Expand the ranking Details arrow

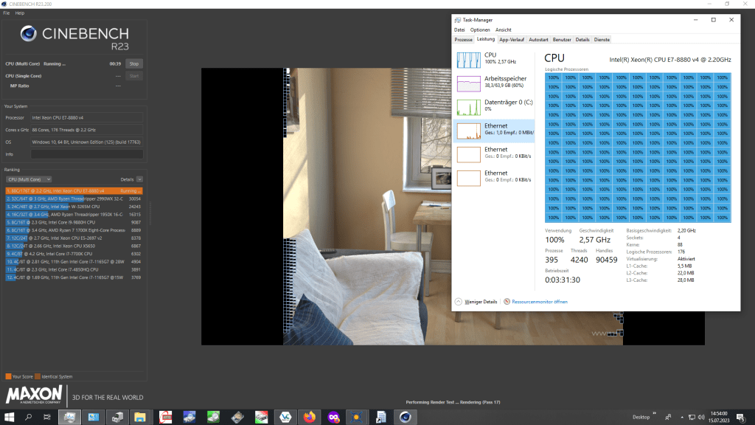139,179
